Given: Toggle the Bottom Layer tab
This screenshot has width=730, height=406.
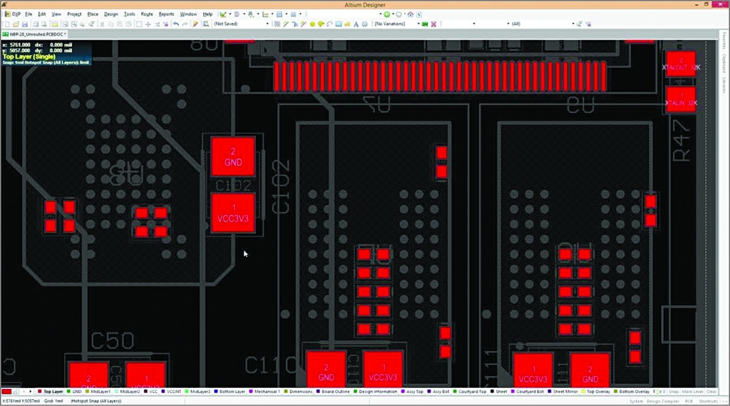Looking at the screenshot, I should coord(232,392).
